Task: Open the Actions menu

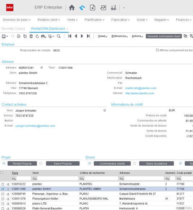Action: tap(137, 36)
